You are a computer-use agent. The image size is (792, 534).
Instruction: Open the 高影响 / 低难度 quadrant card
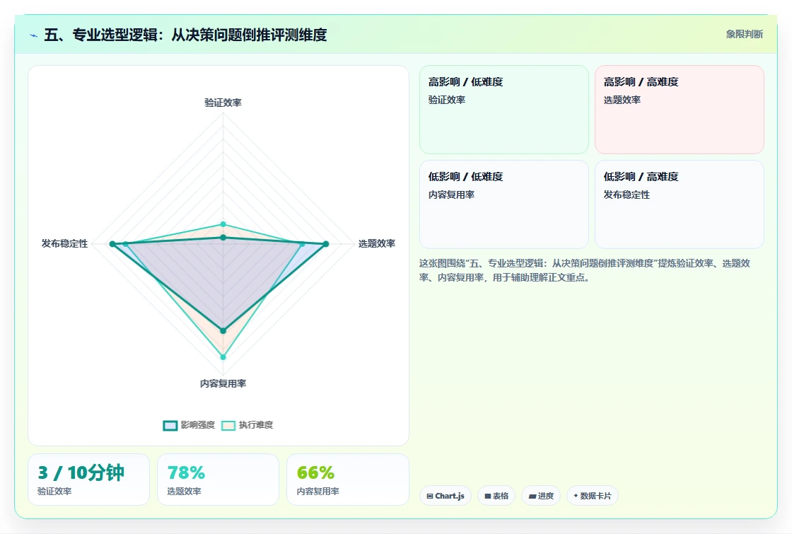click(x=504, y=109)
